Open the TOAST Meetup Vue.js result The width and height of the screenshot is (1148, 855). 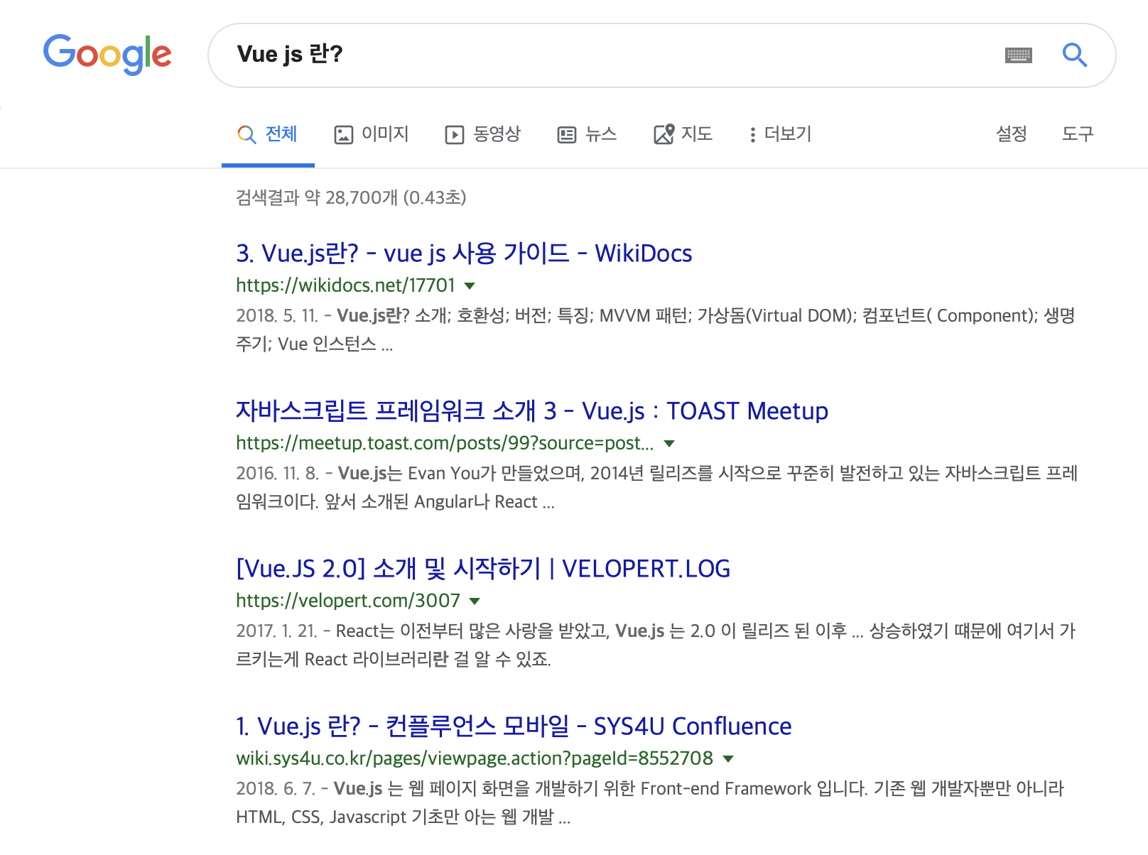click(532, 411)
